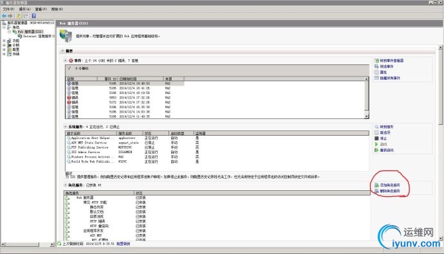Click the large Web server (IIS) header icon

[66, 36]
